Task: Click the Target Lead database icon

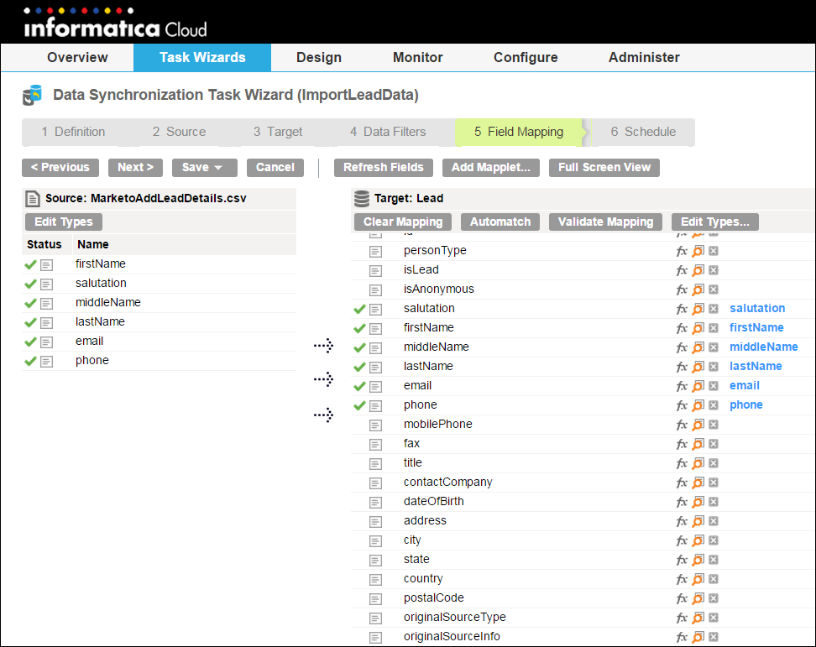Action: point(361,199)
